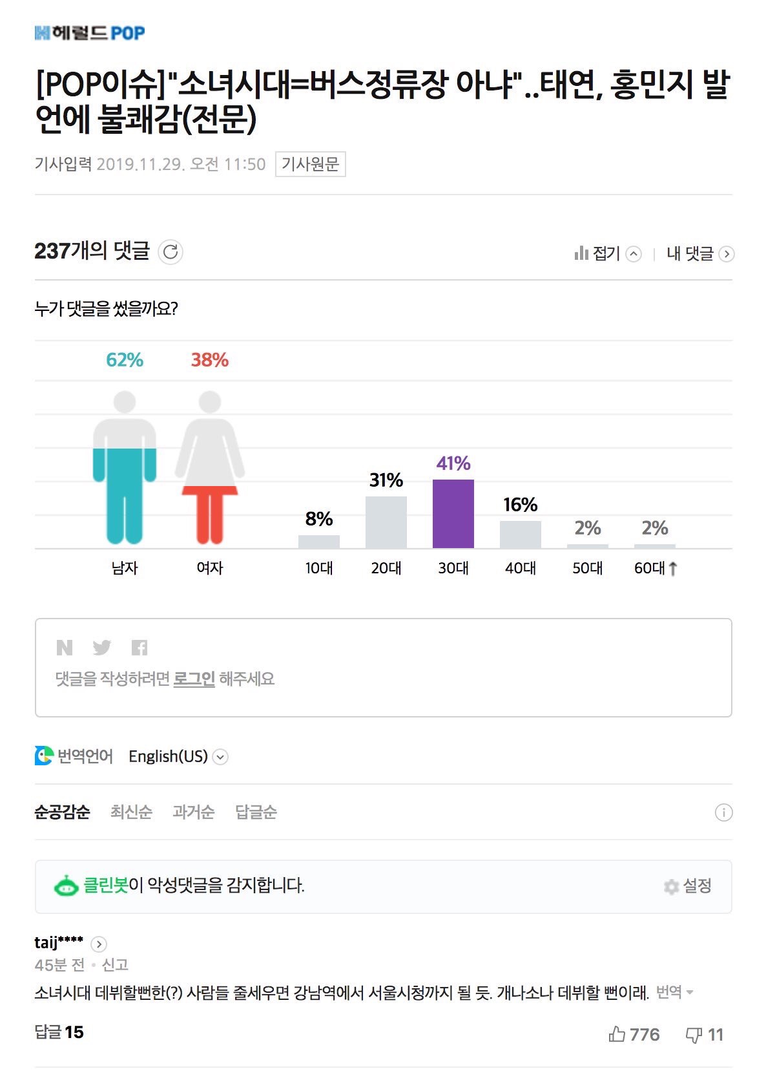
Task: Select Naver login icon in comment box
Action: tap(65, 647)
